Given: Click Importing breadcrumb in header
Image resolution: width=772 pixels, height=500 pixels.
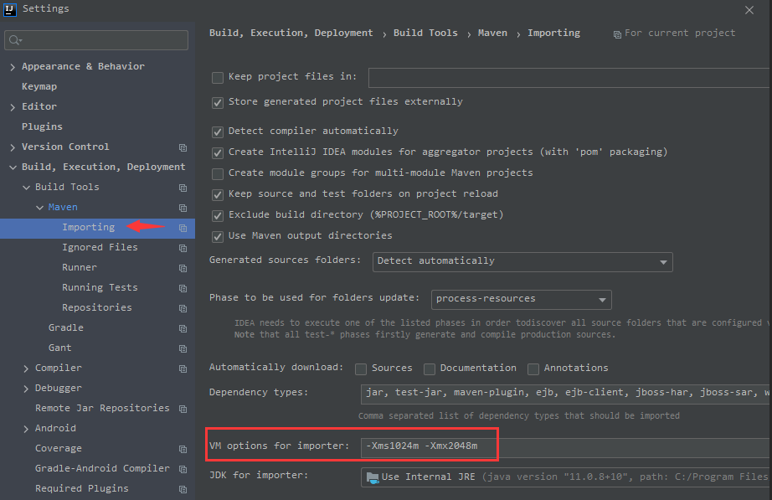Looking at the screenshot, I should point(554,33).
